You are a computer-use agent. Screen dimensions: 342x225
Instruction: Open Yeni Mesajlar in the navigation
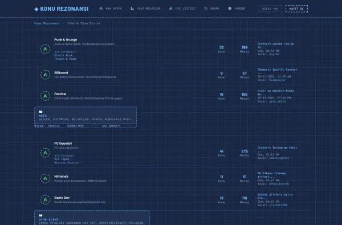(145, 9)
